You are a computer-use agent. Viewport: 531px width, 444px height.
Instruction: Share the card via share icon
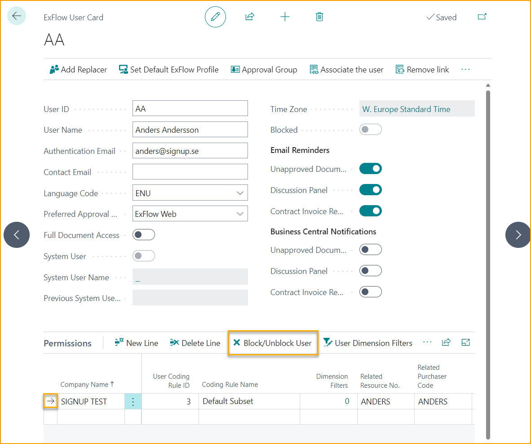250,17
